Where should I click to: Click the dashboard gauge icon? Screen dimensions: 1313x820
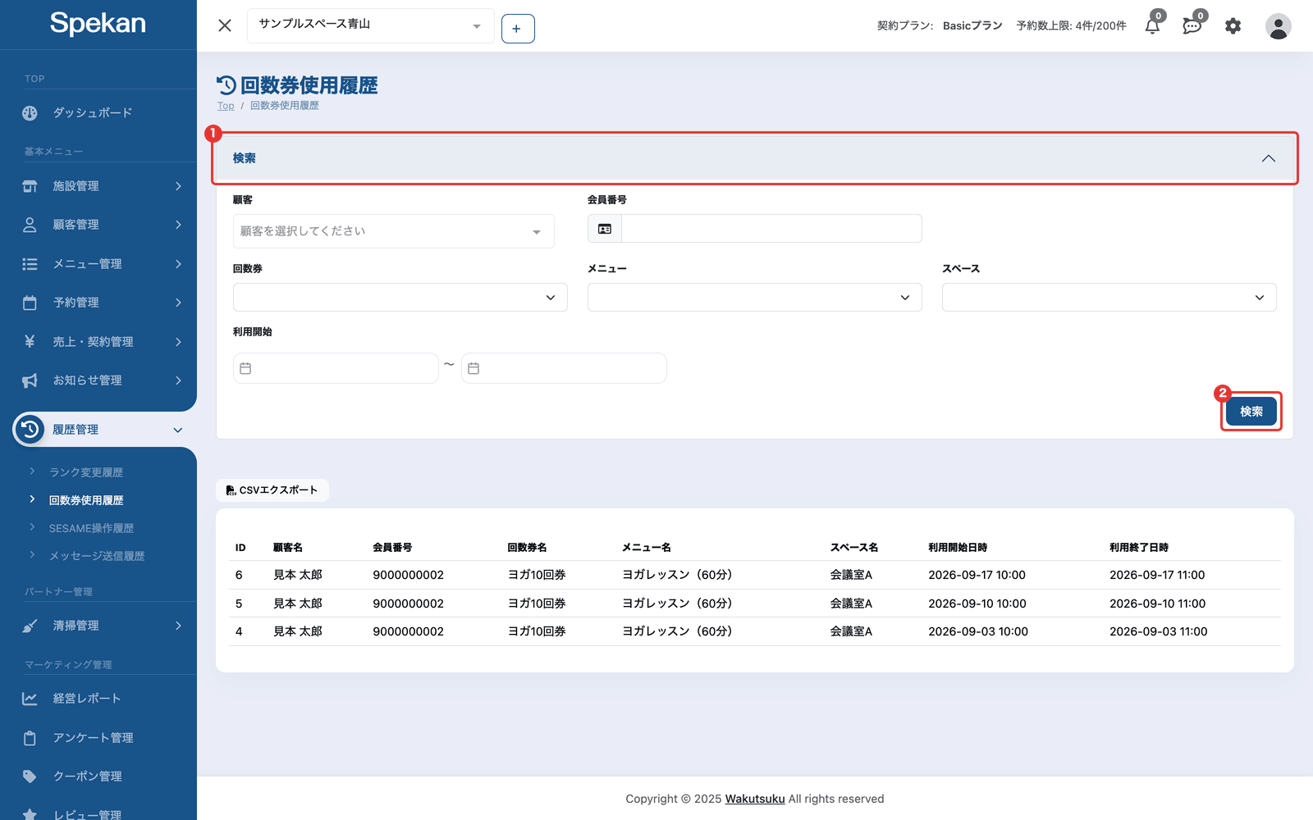coord(30,113)
